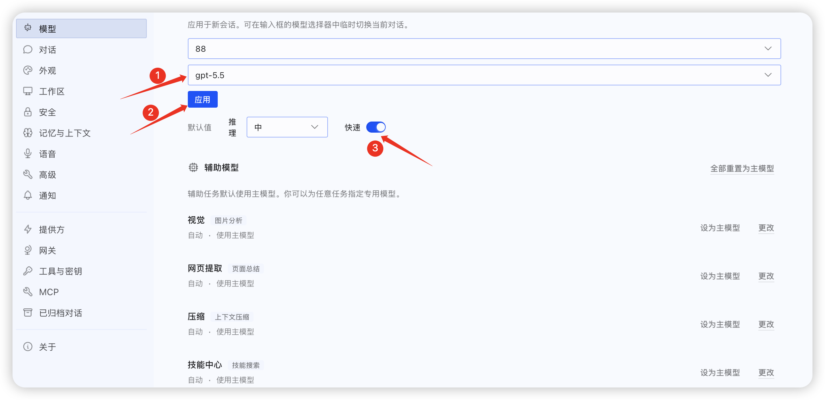Image resolution: width=825 pixels, height=400 pixels.
Task: Click chevron arrow of gpt-5.5 dropdown
Action: click(x=768, y=75)
